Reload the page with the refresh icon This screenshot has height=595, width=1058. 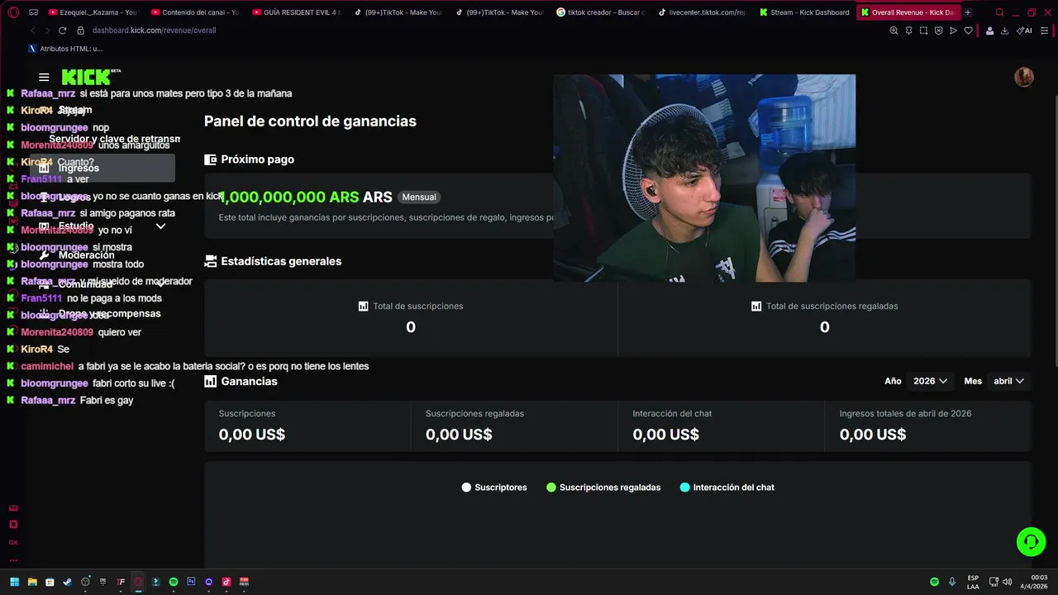(62, 31)
